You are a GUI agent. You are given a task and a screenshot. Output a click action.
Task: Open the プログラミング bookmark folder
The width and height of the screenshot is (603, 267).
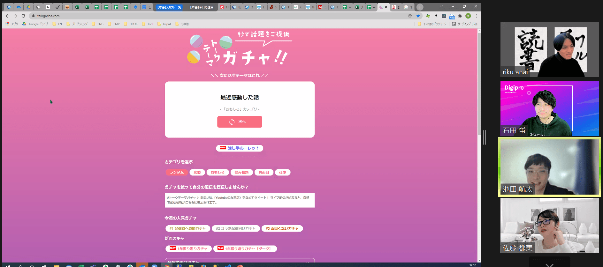77,24
